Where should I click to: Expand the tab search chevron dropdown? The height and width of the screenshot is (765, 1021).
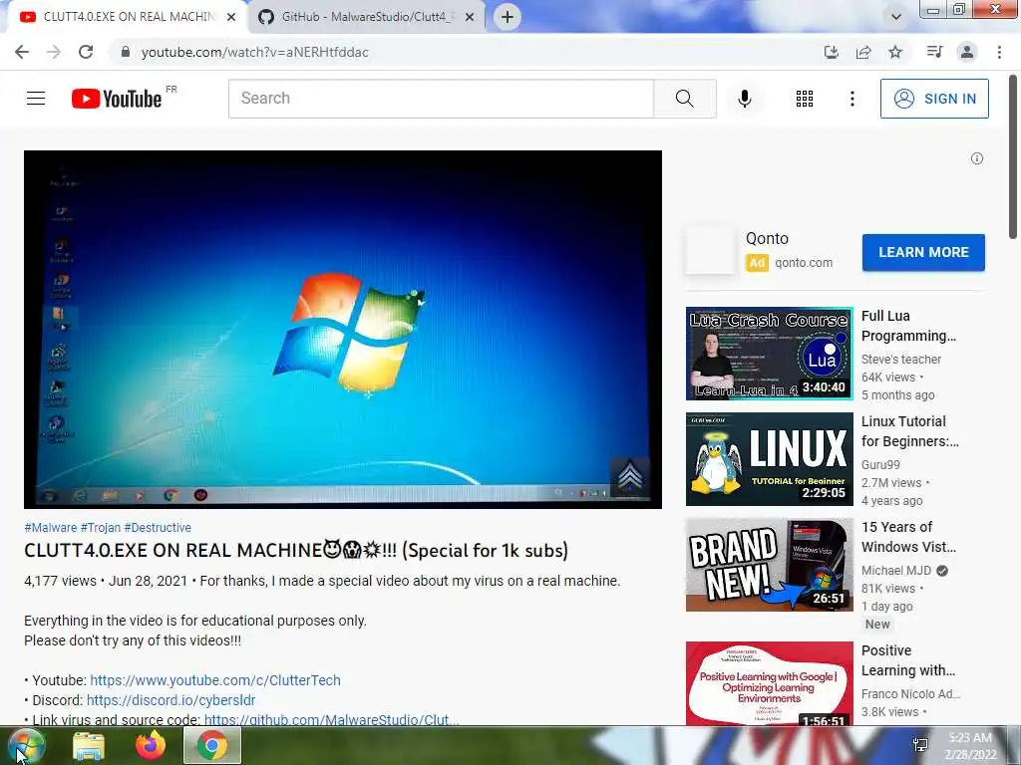896,17
